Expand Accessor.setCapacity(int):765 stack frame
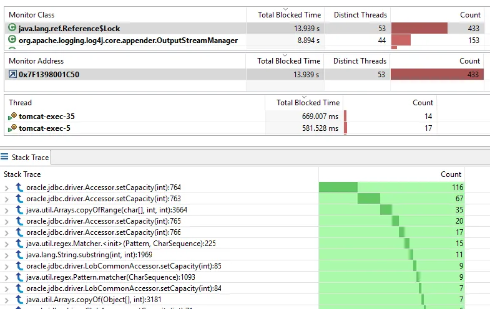The image size is (490, 309). pyautogui.click(x=7, y=222)
